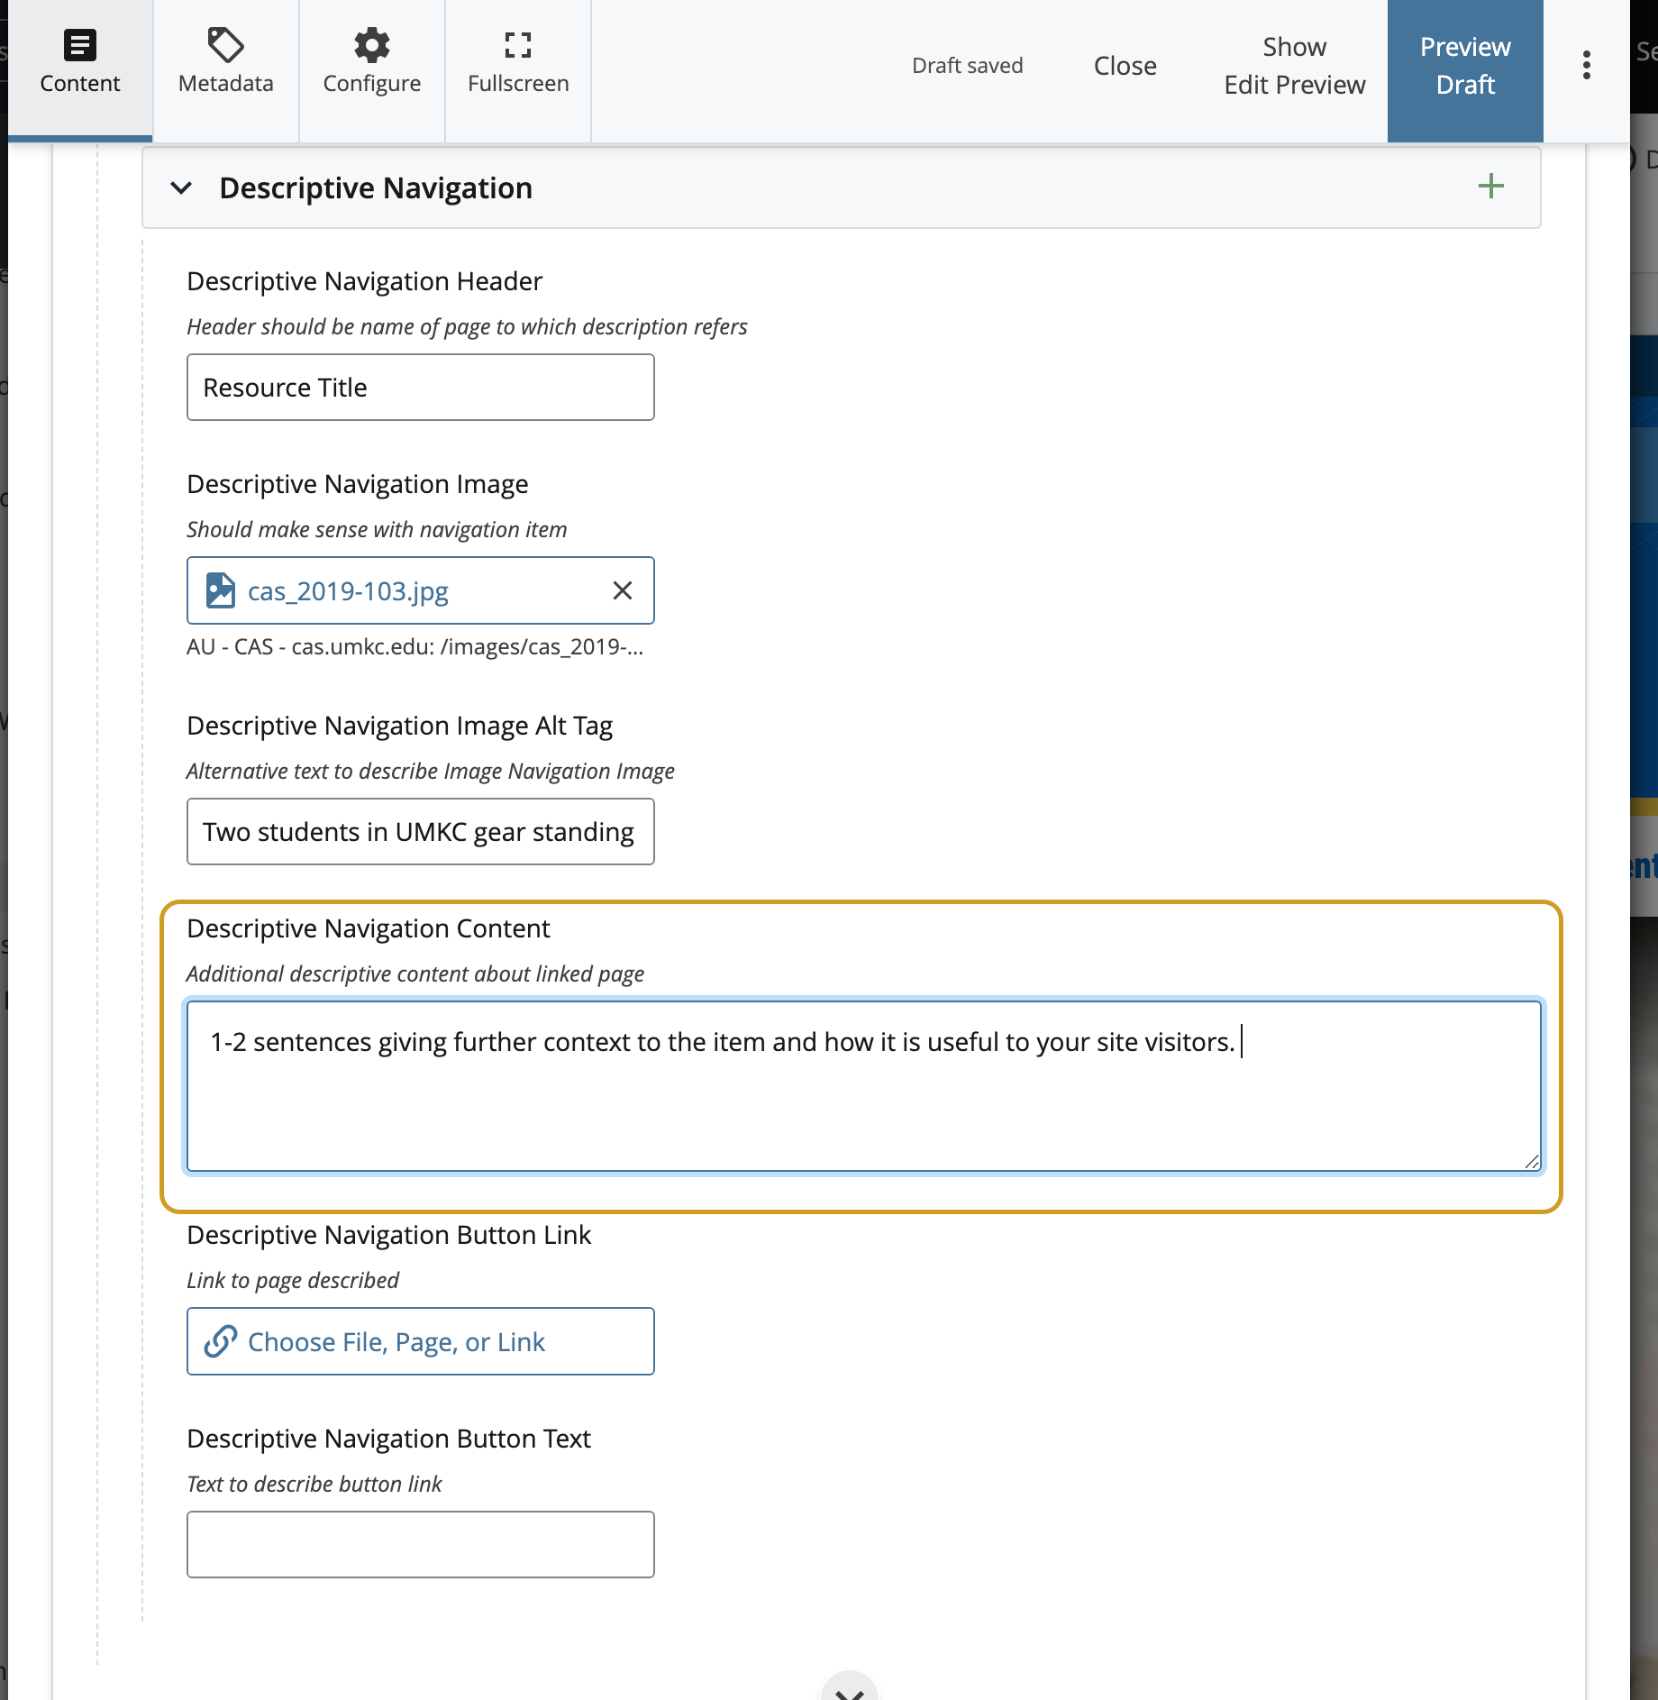Viewport: 1658px width, 1700px height.
Task: Collapse the Descriptive Navigation section chevron
Action: point(181,188)
